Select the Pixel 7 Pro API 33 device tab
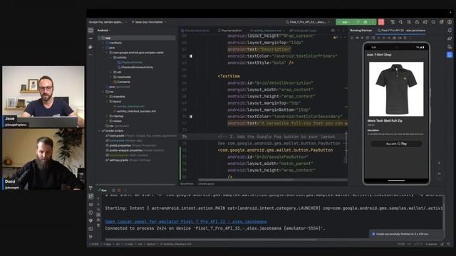 [x=401, y=31]
